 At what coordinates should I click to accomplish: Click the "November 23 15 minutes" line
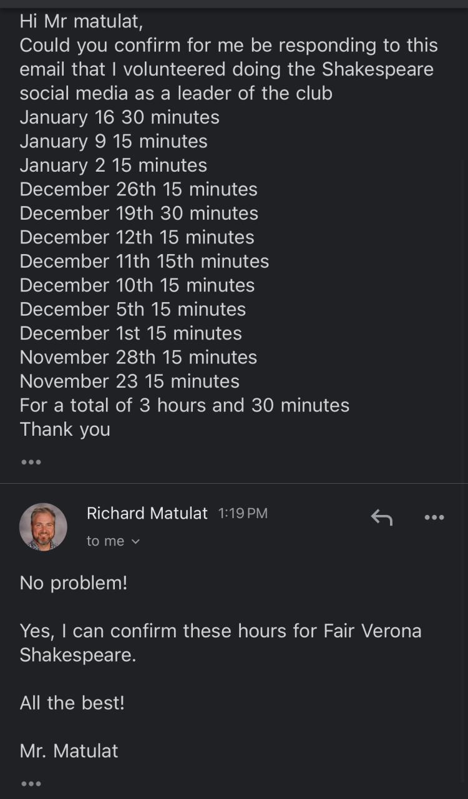click(129, 381)
